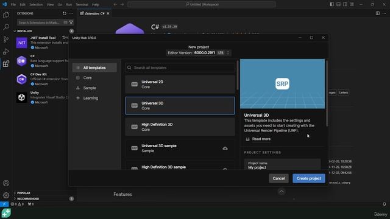The width and height of the screenshot is (390, 219).
Task: Open the Accounts icon in VS Code
Action: (6, 183)
